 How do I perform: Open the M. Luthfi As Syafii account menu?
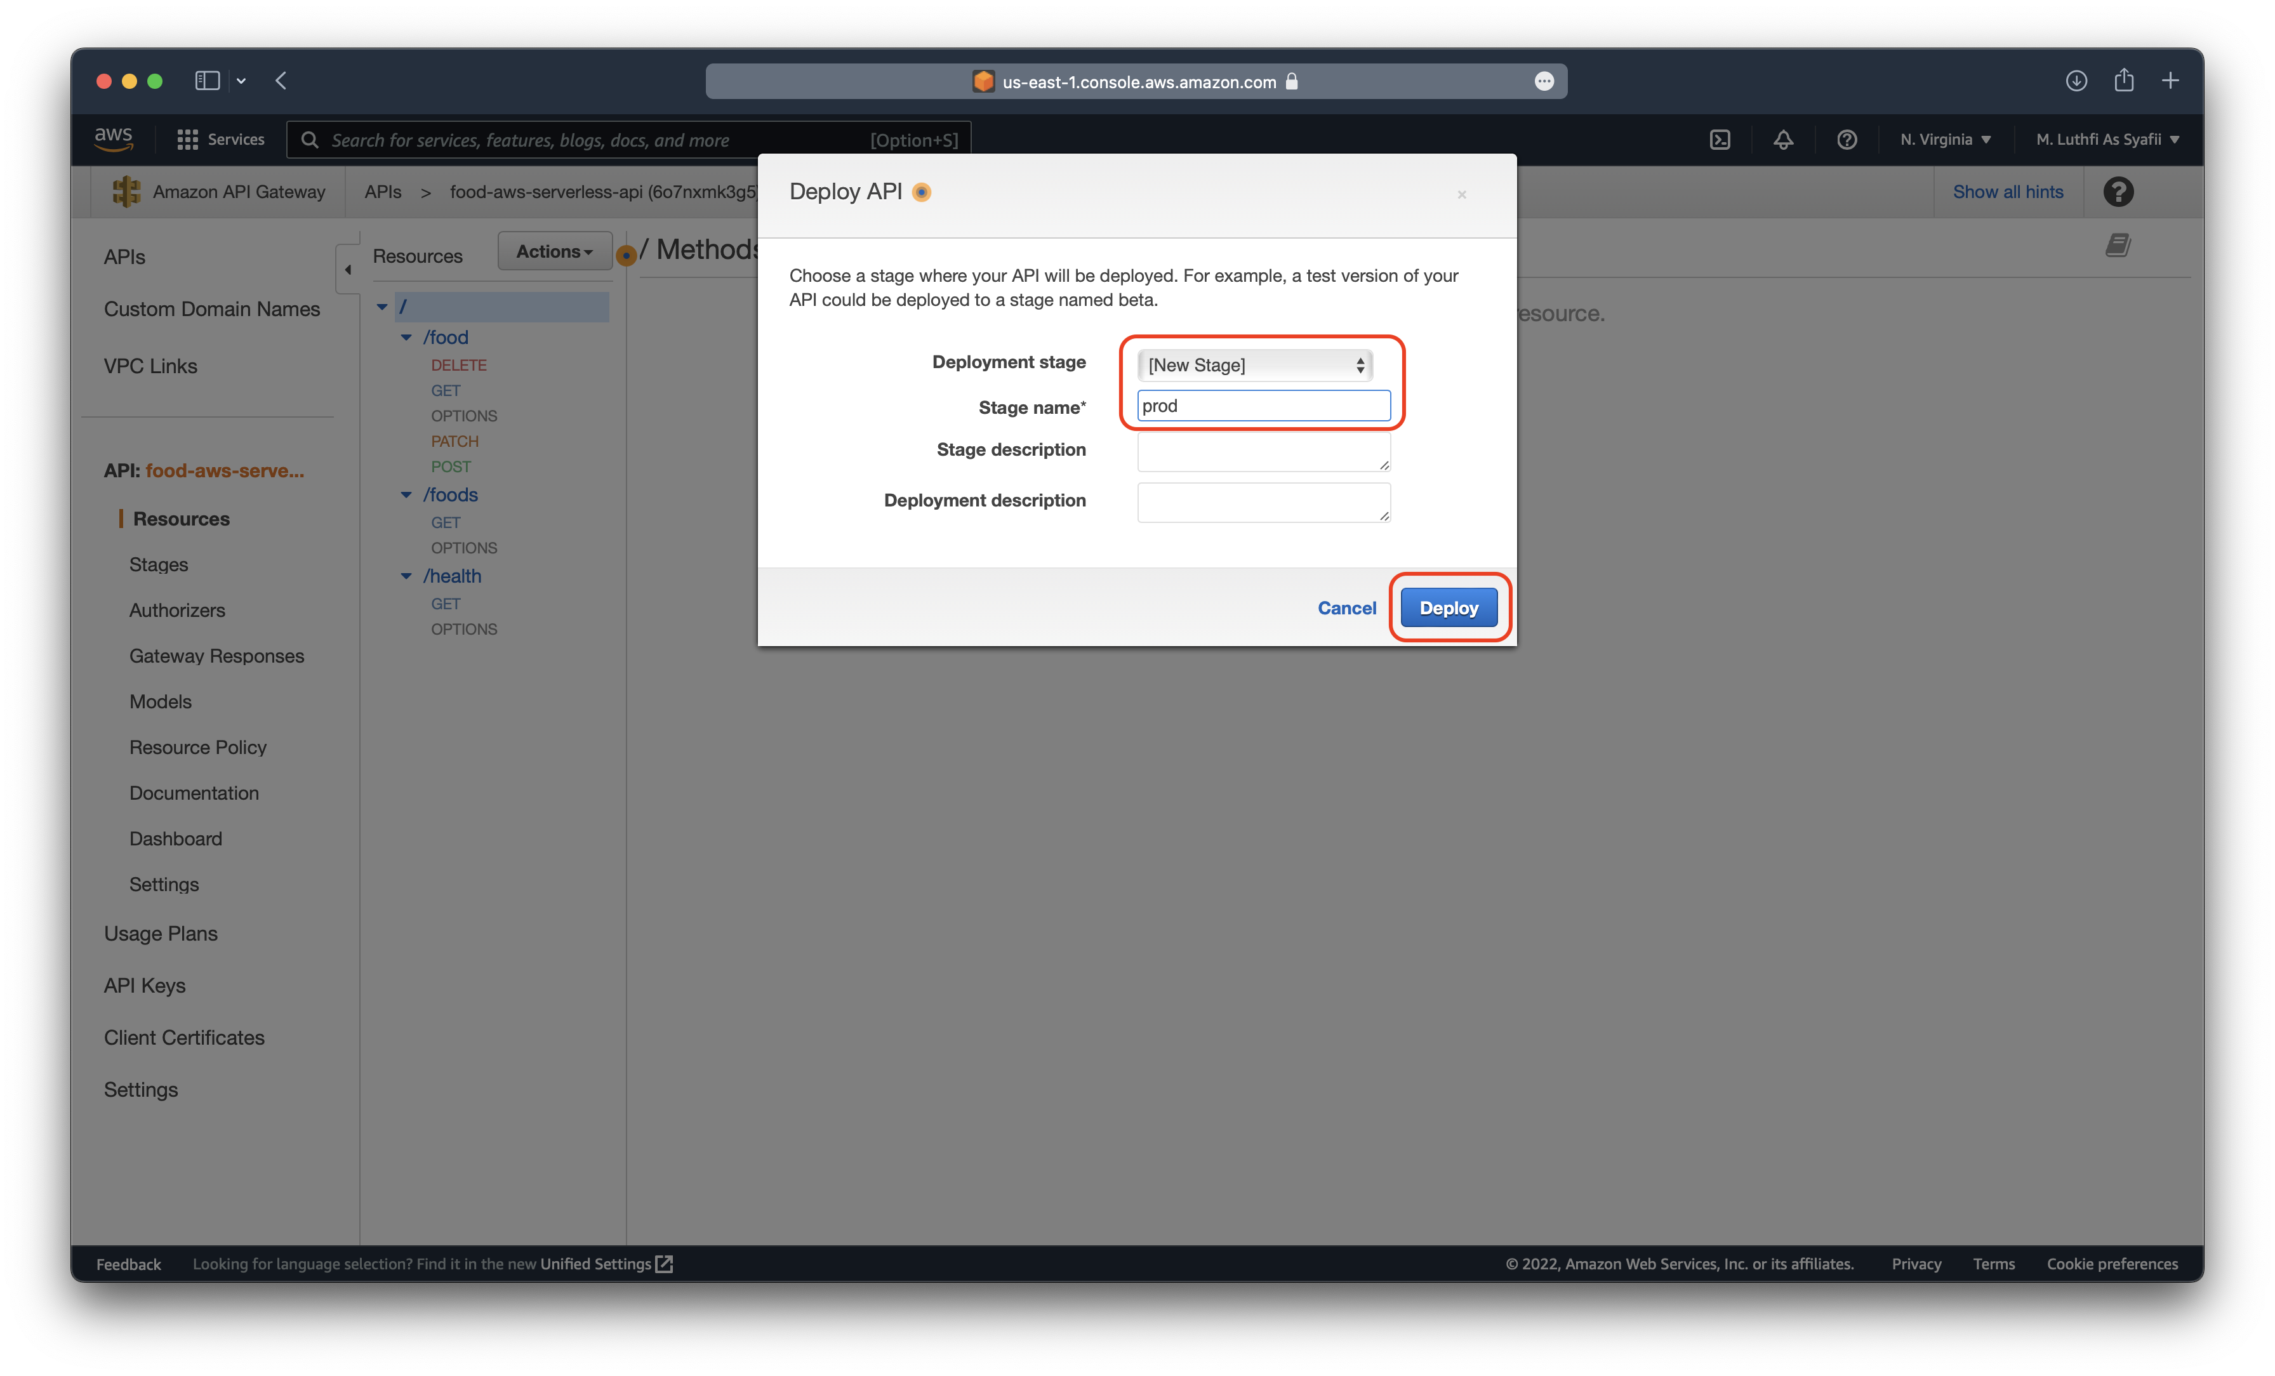coord(2107,140)
